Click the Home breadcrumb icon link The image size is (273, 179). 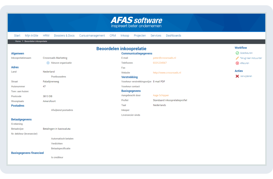coord(17,41)
